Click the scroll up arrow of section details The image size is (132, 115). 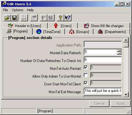click(126, 40)
